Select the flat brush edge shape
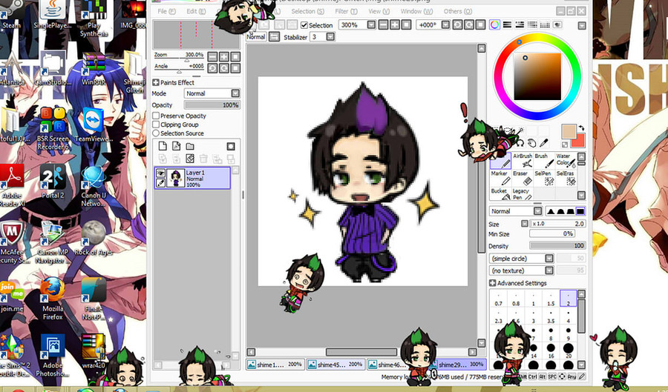Viewport: 668px width, 392px height. tap(580, 211)
